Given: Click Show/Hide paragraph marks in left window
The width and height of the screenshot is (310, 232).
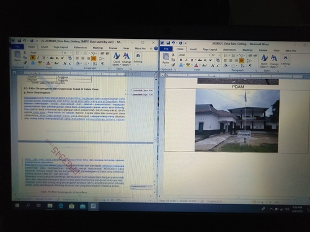Looking at the screenshot, I should point(102,64).
